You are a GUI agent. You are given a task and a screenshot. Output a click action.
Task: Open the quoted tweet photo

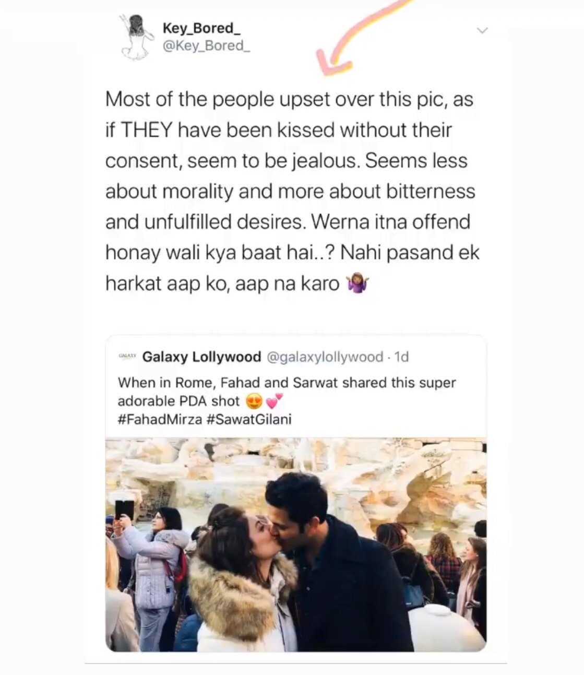(x=296, y=545)
